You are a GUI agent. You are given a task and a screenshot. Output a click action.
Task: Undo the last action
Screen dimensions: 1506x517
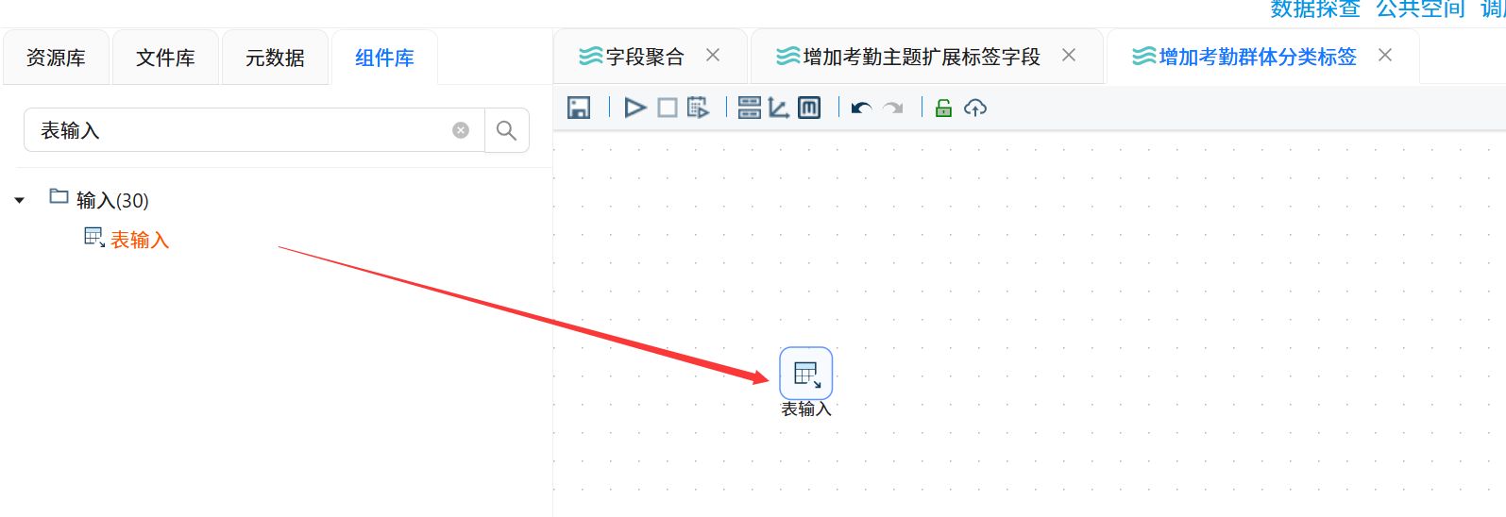pyautogui.click(x=861, y=108)
